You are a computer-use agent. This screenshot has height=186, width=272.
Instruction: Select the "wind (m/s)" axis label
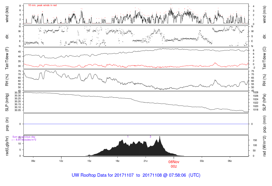[x=264, y=14]
